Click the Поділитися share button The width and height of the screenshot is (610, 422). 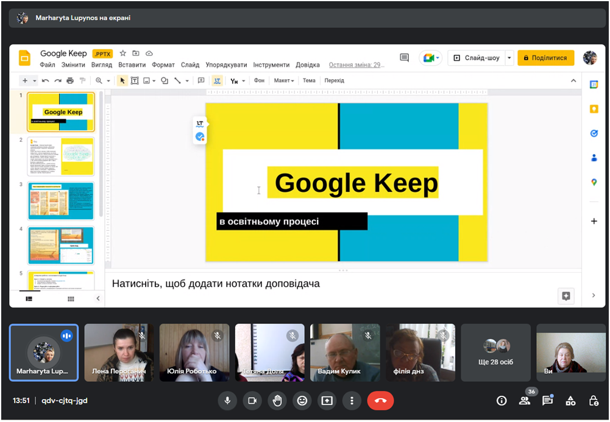(545, 58)
